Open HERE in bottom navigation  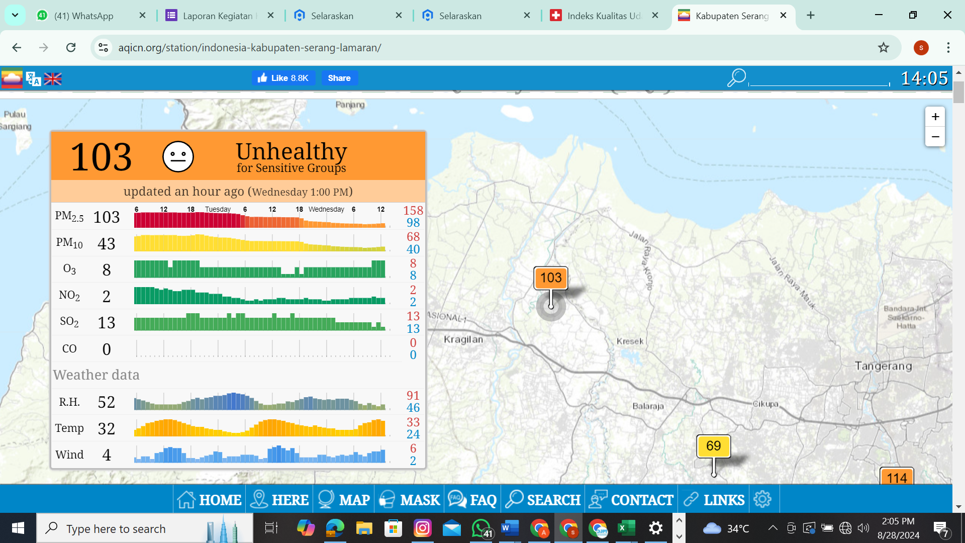(x=279, y=500)
